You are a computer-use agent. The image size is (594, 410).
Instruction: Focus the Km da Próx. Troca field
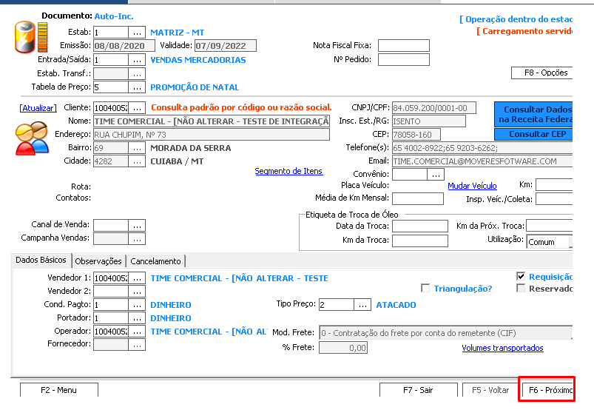pos(550,226)
